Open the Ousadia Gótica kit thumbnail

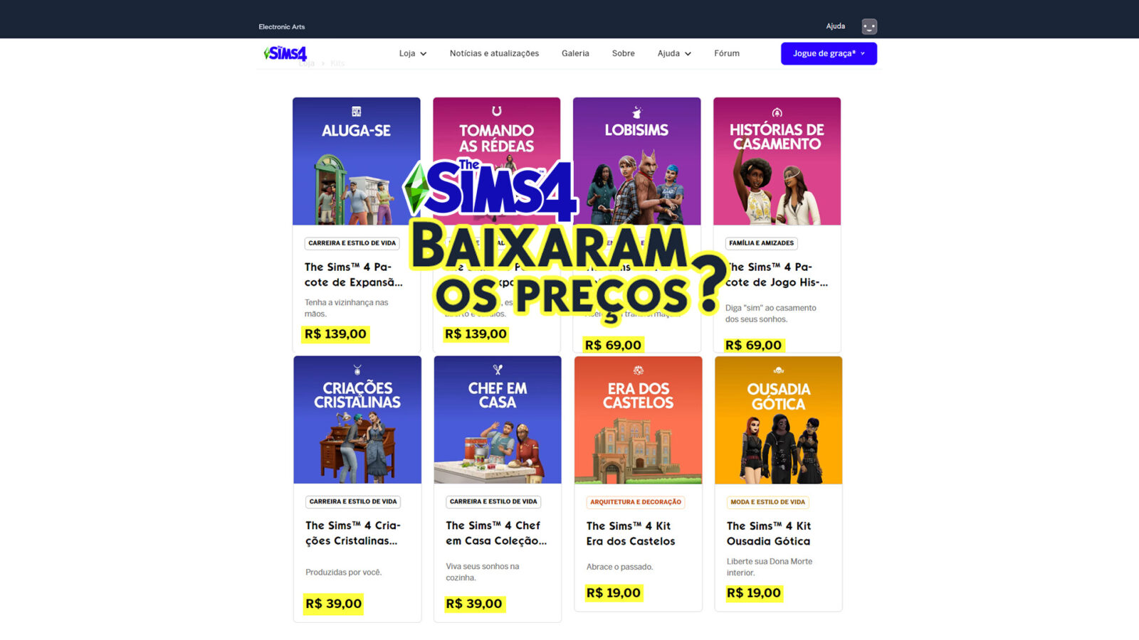779,420
